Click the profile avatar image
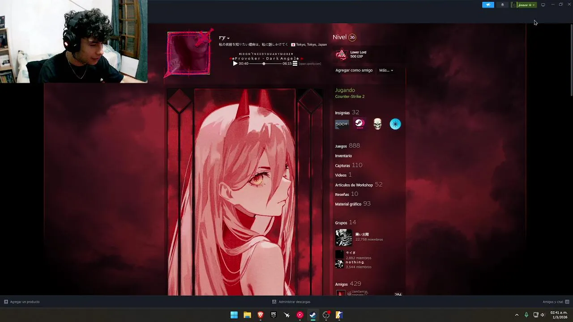This screenshot has width=573, height=322. (x=188, y=52)
